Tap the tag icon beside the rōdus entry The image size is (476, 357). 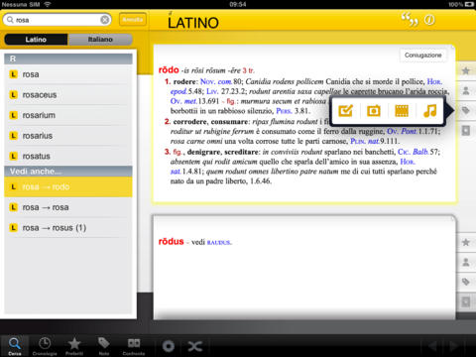(466, 282)
